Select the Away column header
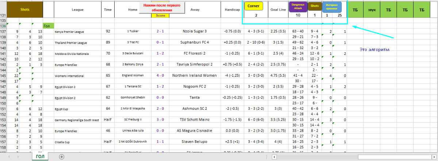This screenshot has height=161, width=438. point(195,10)
